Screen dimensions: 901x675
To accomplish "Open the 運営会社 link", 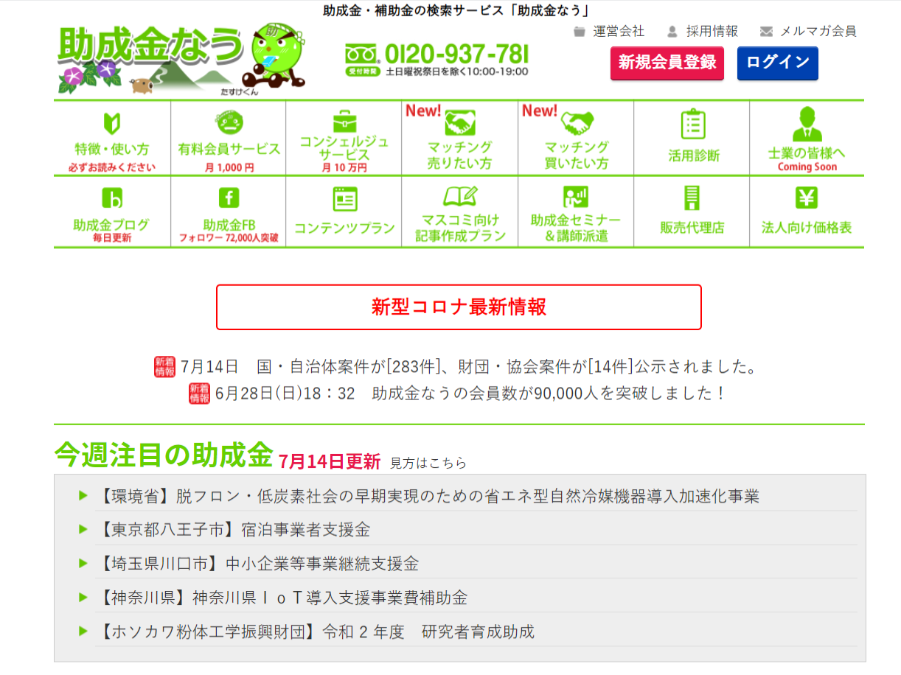I will [619, 32].
